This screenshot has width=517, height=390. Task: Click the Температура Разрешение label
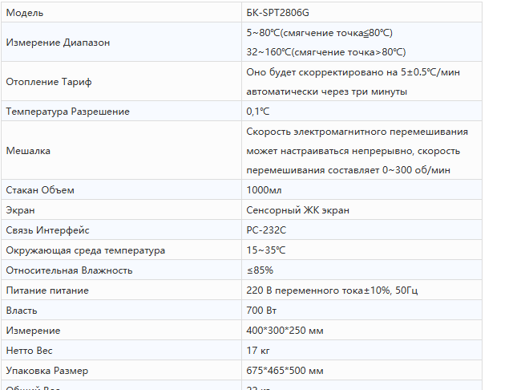click(x=68, y=112)
